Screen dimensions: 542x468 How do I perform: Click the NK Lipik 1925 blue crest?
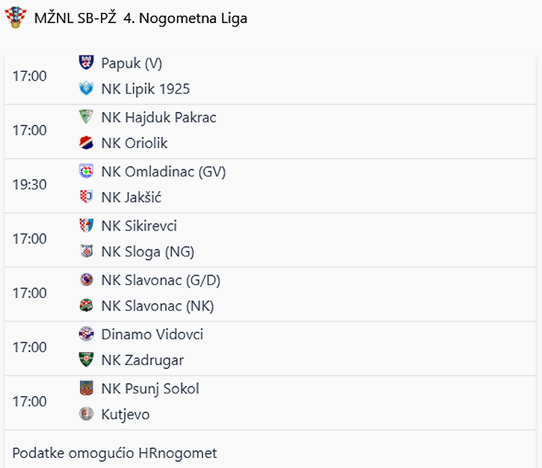click(86, 89)
